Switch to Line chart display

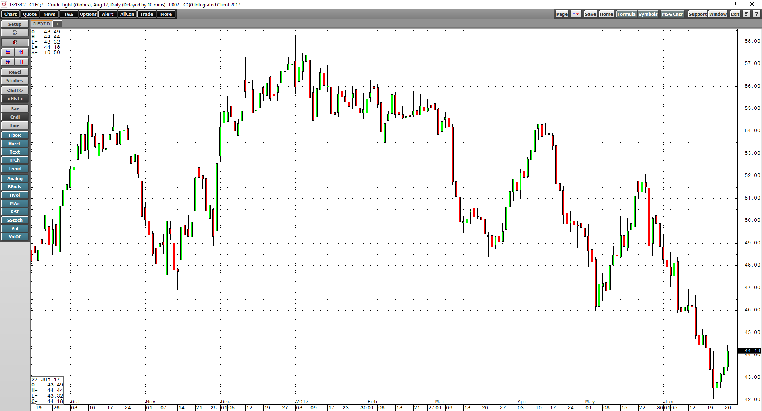click(15, 125)
